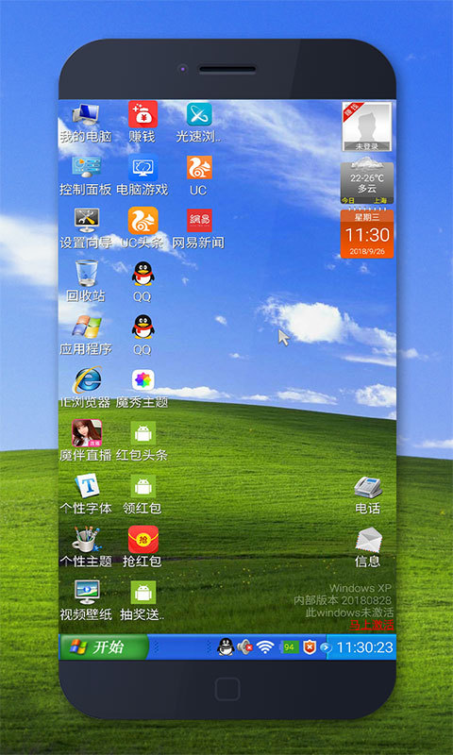The height and width of the screenshot is (755, 453).
Task: Launch the IE浏览器 icon
Action: coord(86,388)
